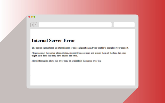Click the small black dot on page's left edge
The image size is (165, 103).
(x=30, y=76)
